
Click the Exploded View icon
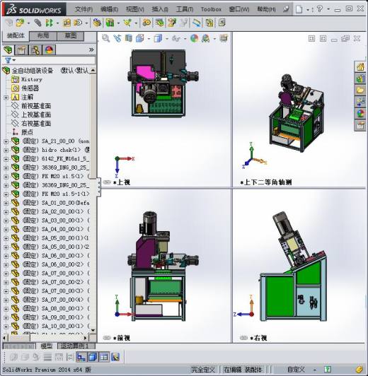(172, 23)
